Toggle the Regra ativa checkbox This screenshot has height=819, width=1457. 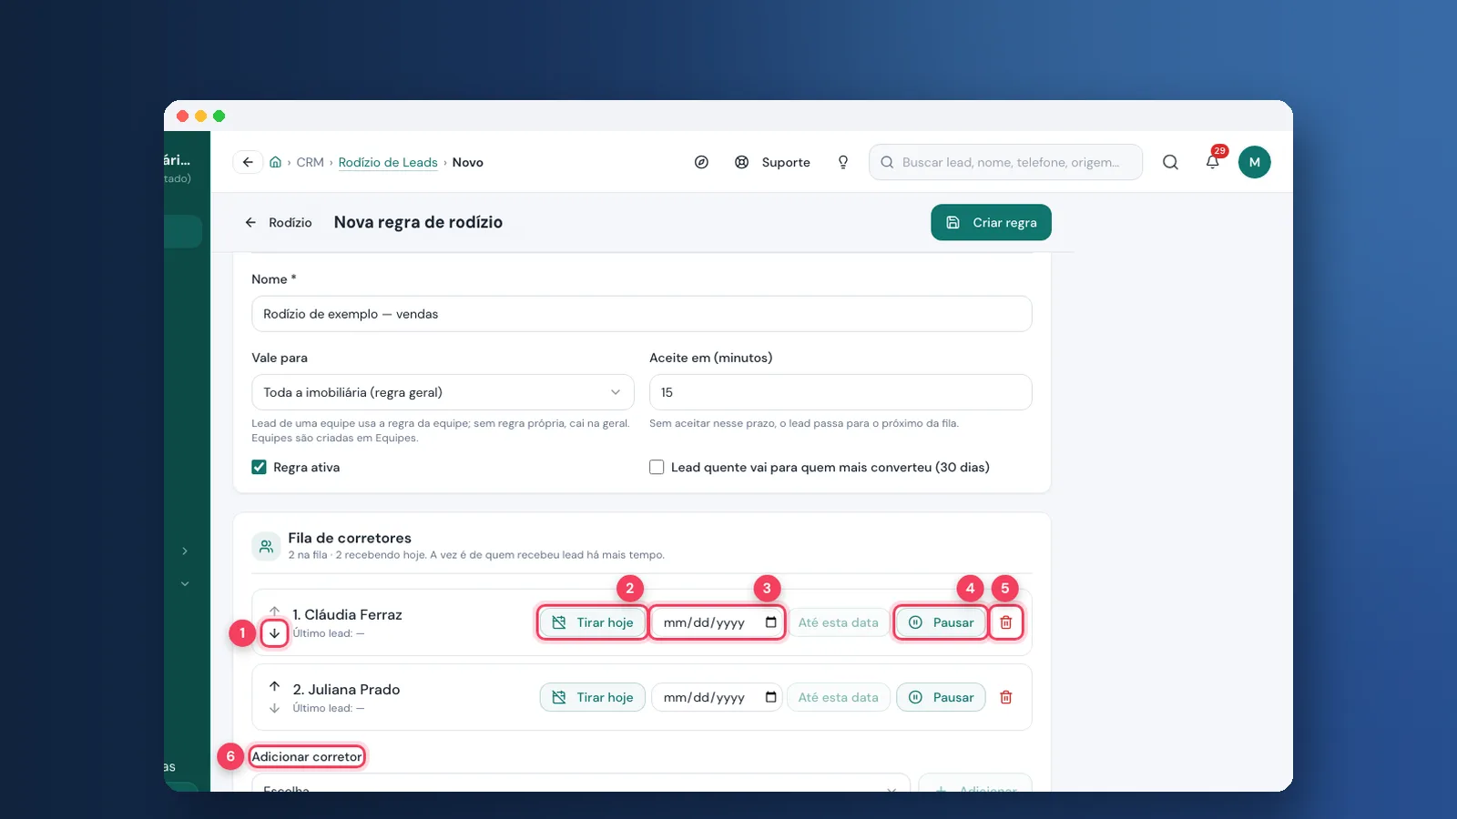point(259,467)
